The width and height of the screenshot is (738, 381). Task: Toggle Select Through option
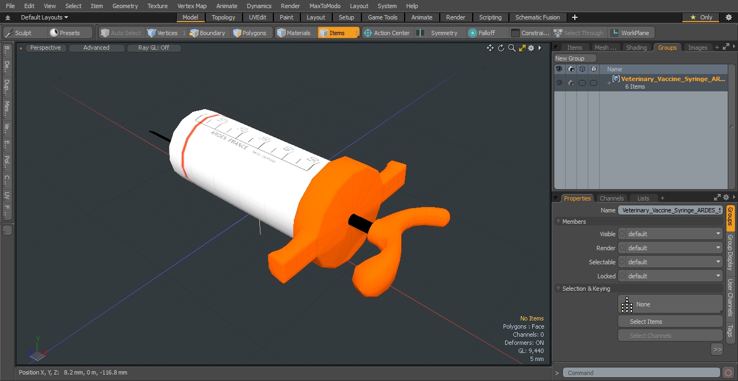(x=580, y=33)
